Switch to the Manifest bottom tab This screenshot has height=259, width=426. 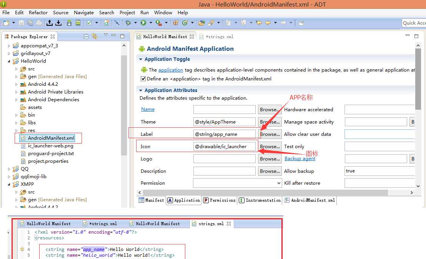tap(151, 200)
